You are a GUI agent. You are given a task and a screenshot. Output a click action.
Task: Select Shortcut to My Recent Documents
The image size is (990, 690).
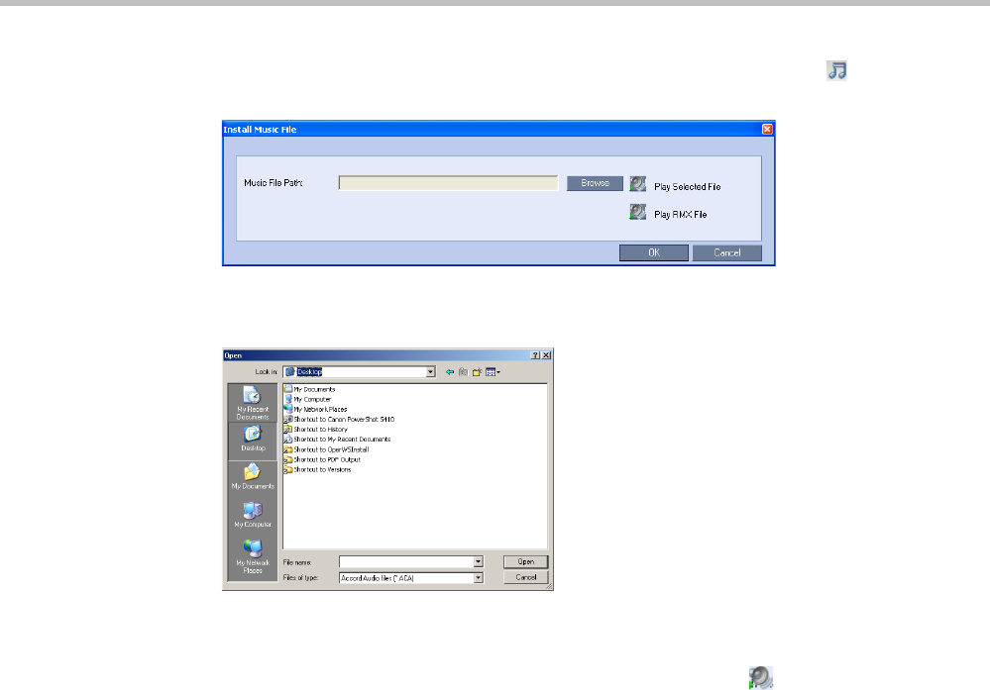click(337, 440)
